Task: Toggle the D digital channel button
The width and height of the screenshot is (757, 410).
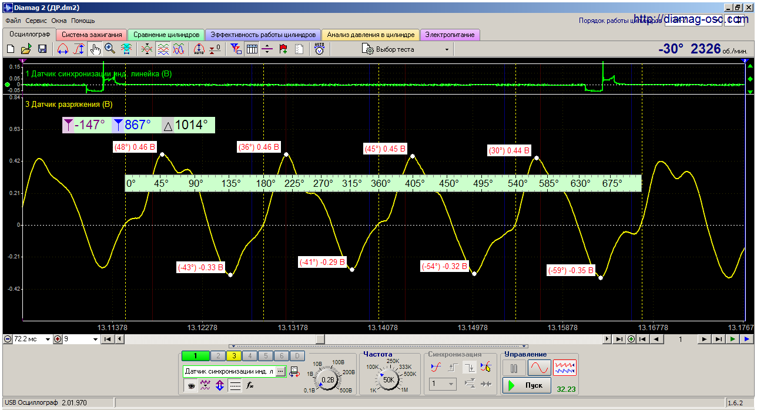Action: pyautogui.click(x=298, y=356)
